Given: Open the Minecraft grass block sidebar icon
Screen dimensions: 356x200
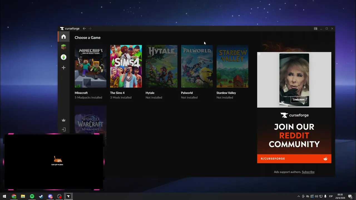Looking at the screenshot, I should [64, 47].
